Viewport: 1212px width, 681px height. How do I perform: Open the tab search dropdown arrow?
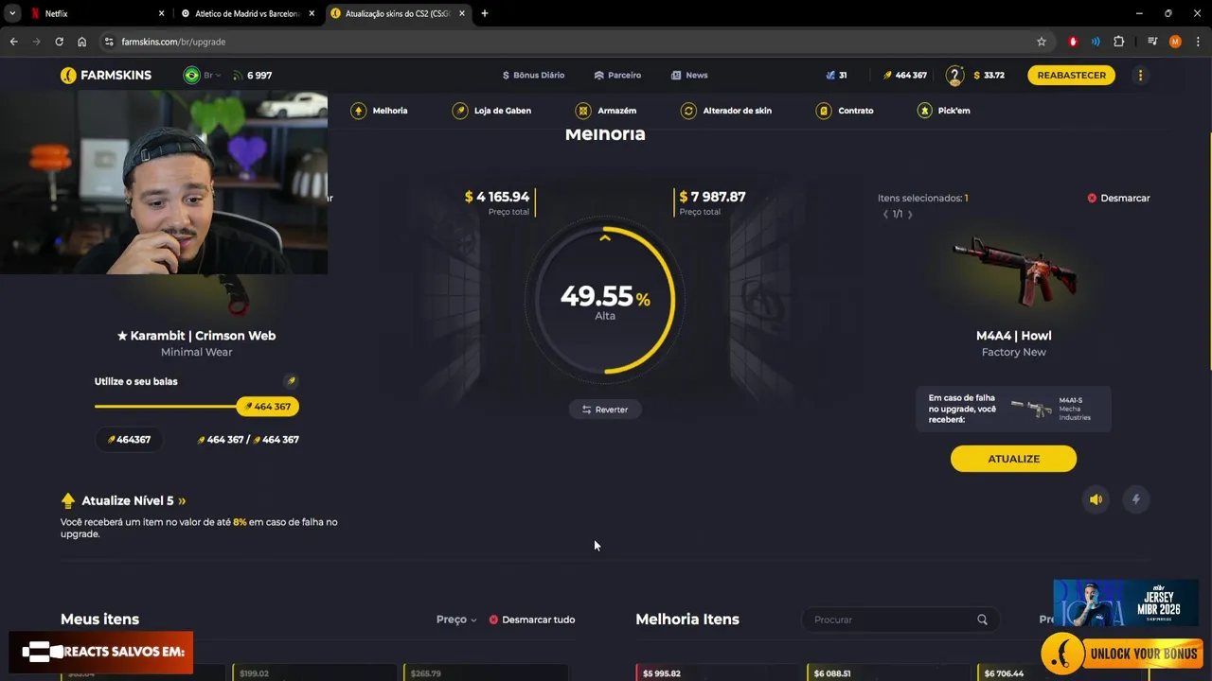tap(12, 13)
